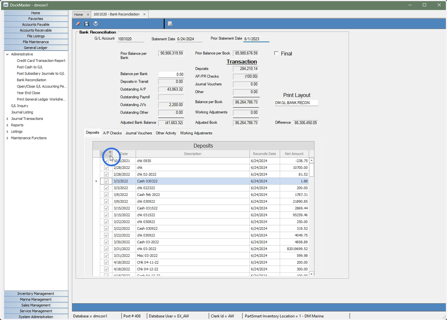This screenshot has width=447, height=320.
Task: Open the Other Activity tab
Action: 166,133
